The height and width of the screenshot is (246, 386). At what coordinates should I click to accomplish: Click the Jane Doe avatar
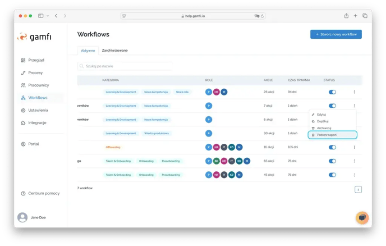click(22, 217)
